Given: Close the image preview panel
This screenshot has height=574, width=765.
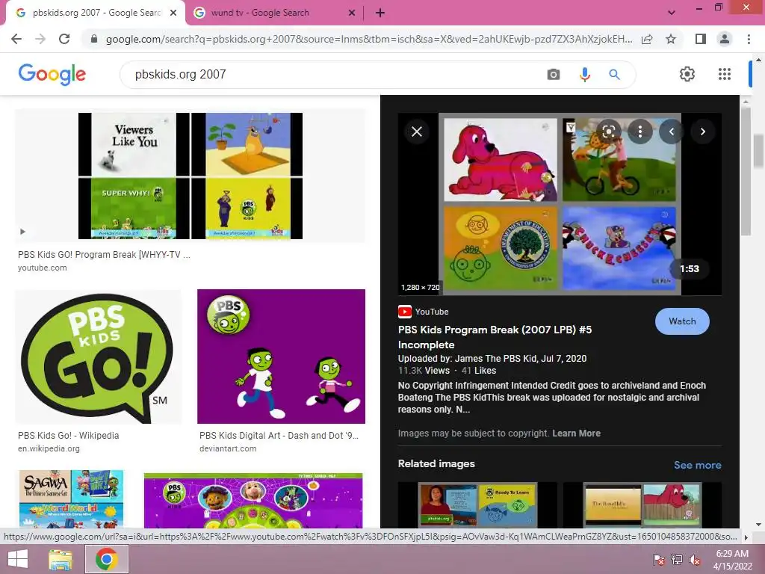Looking at the screenshot, I should click(x=417, y=132).
